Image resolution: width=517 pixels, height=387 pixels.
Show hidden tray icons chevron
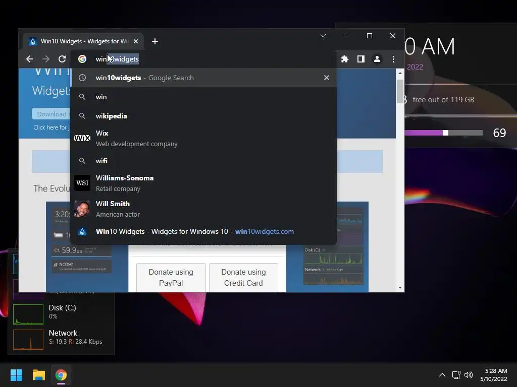442,375
